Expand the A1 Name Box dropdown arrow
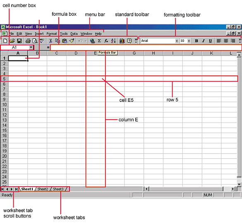This screenshot has width=242, height=223. (31, 47)
